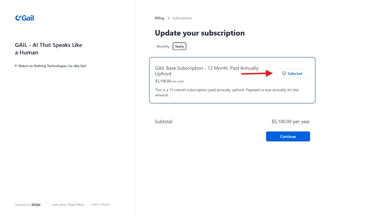Return to Nothing Technologies, Inc dba Gail
This screenshot has height=216, width=379.
(52, 66)
